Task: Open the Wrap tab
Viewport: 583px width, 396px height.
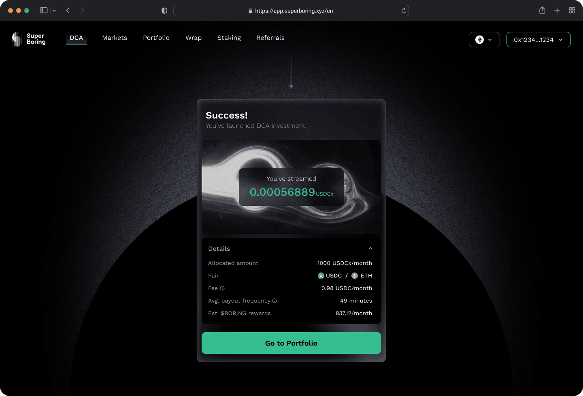Action: 194,38
